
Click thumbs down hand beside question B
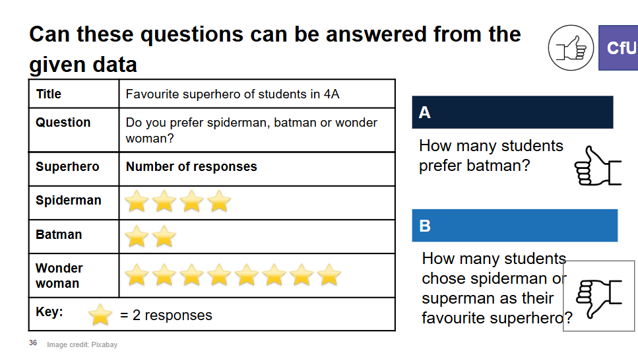pyautogui.click(x=599, y=298)
